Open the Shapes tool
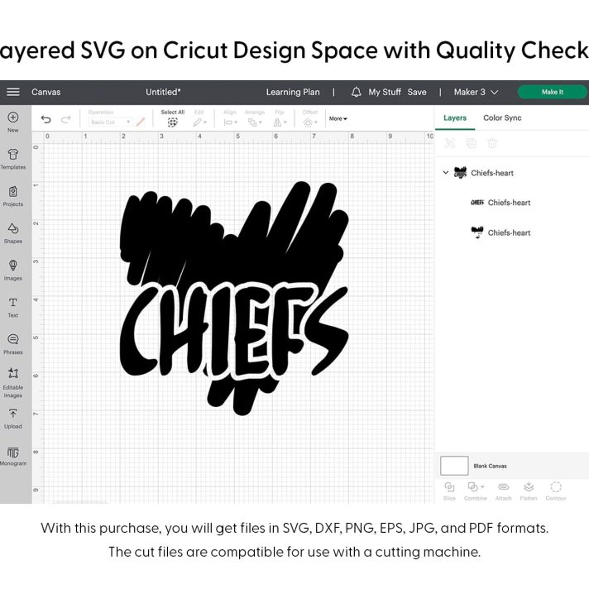589x589 pixels. pyautogui.click(x=13, y=233)
